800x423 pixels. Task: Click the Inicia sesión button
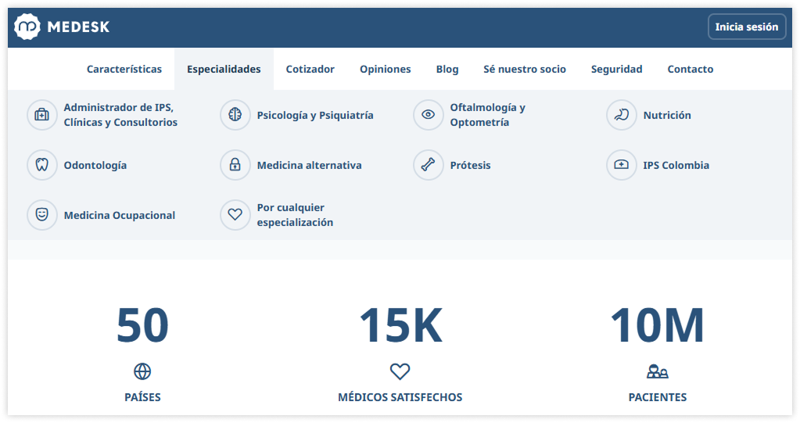746,27
